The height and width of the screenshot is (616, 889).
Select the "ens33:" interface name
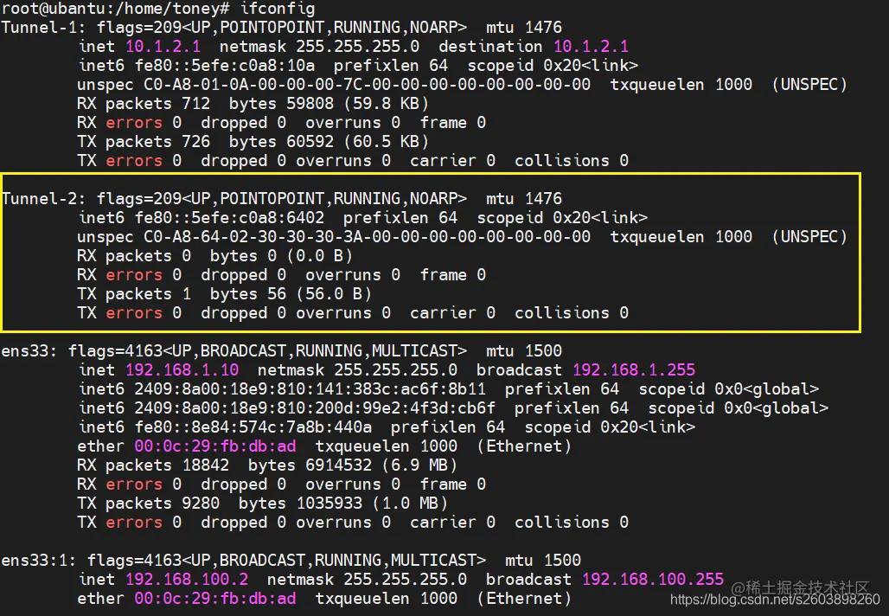(29, 351)
